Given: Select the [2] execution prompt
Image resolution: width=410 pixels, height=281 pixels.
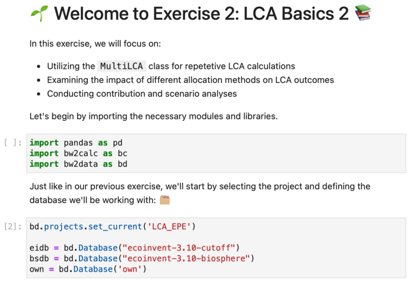Looking at the screenshot, I should [13, 227].
